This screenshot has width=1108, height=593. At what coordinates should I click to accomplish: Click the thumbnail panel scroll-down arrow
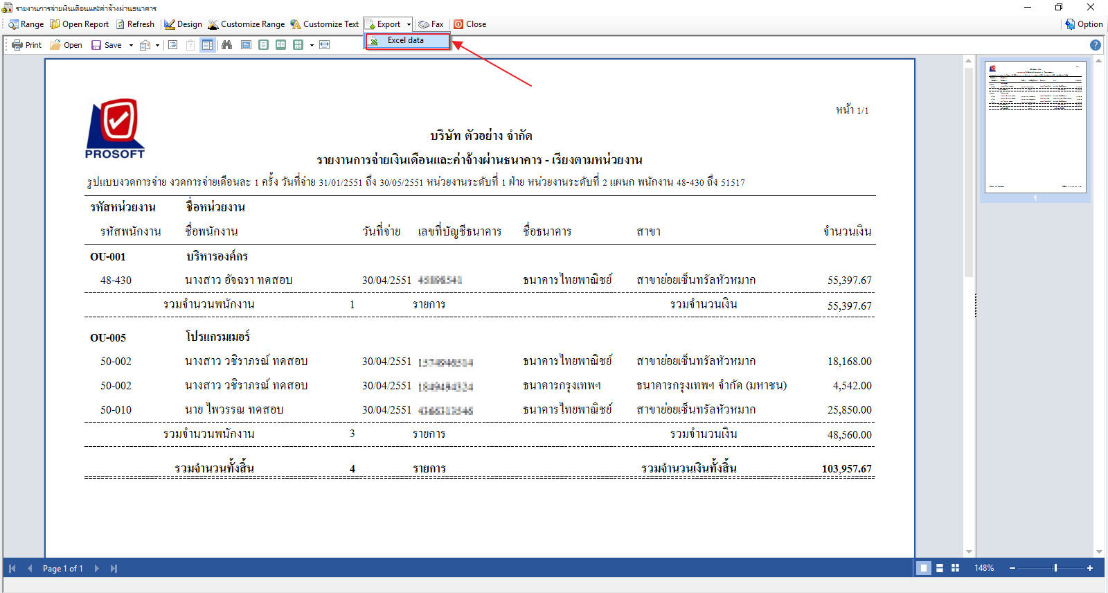tap(1099, 552)
